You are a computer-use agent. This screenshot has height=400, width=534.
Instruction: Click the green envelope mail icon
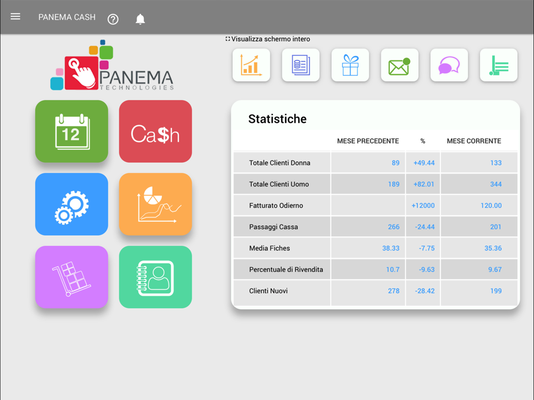point(399,65)
